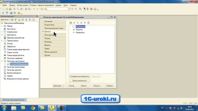This screenshot has width=198, height=111.
Task: Click the magnifier search icon beside search field
Action: tap(45, 9)
